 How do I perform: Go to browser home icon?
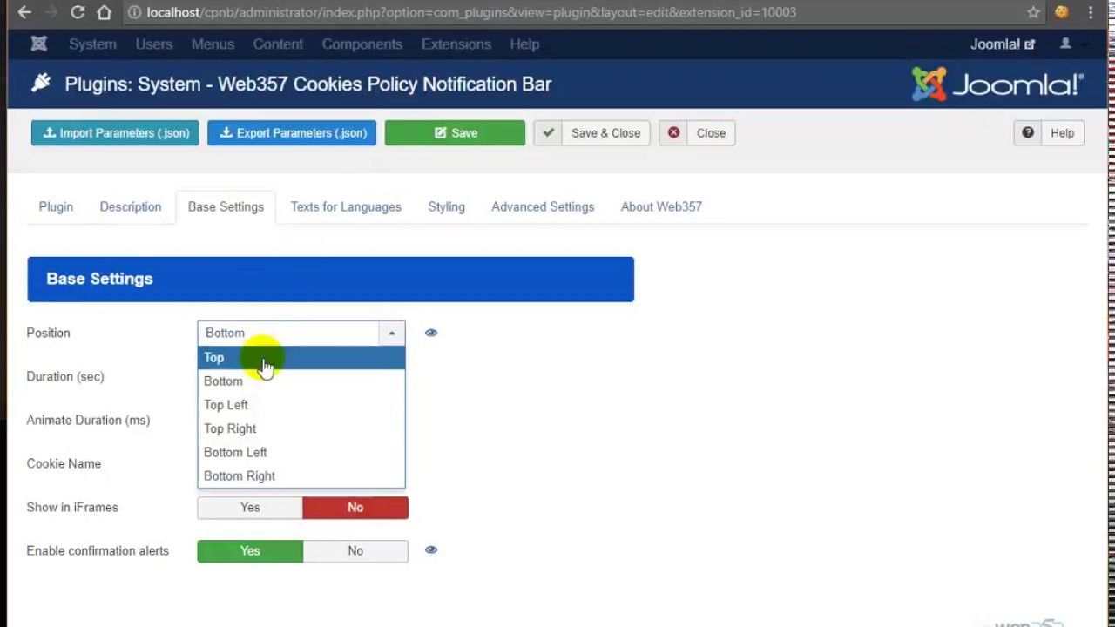coord(105,12)
